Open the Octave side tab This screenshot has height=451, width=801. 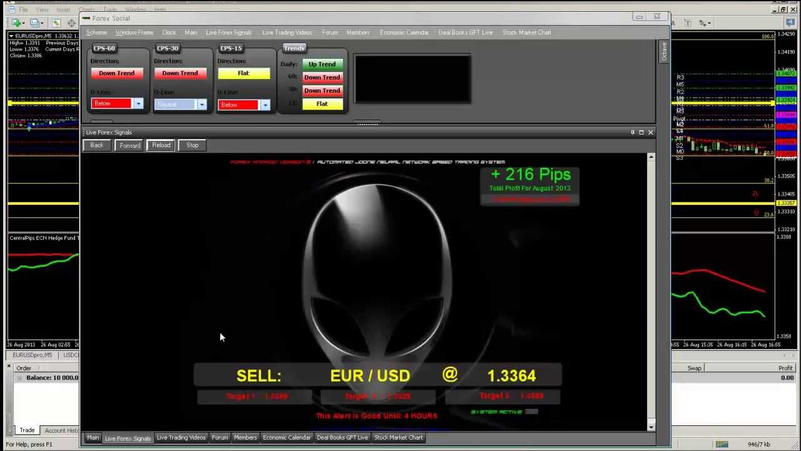tap(664, 51)
